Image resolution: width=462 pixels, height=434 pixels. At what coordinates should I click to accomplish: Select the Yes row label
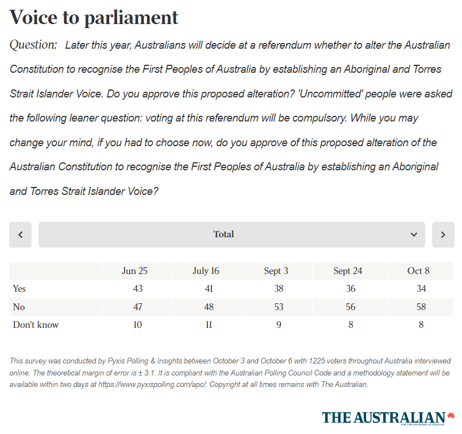[19, 288]
